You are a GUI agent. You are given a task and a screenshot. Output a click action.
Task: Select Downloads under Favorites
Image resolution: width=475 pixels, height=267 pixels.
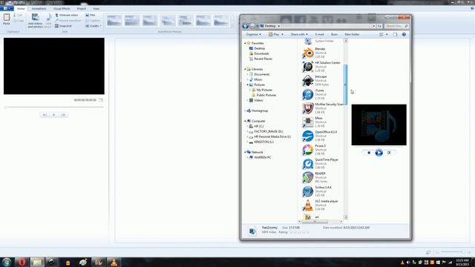pyautogui.click(x=259, y=53)
